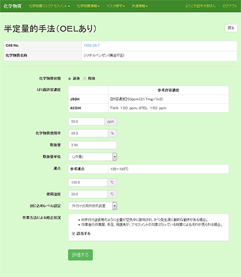The width and height of the screenshot is (241, 277).
Task: Click the 化学物質使用率 percent input field
Action: (88, 133)
